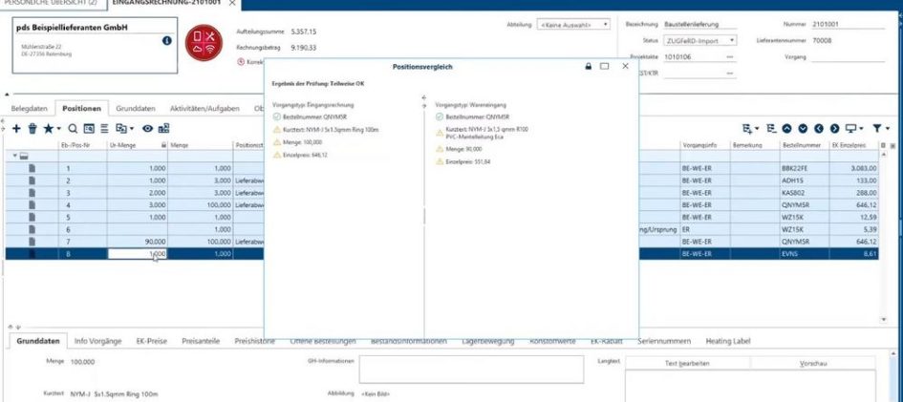Open the Aktivitäten/Aufgaben tab
903x402 pixels.
coord(204,108)
